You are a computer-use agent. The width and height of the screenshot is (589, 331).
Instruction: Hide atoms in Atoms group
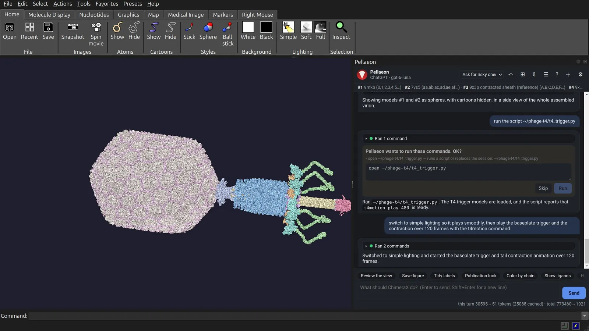pyautogui.click(x=134, y=31)
